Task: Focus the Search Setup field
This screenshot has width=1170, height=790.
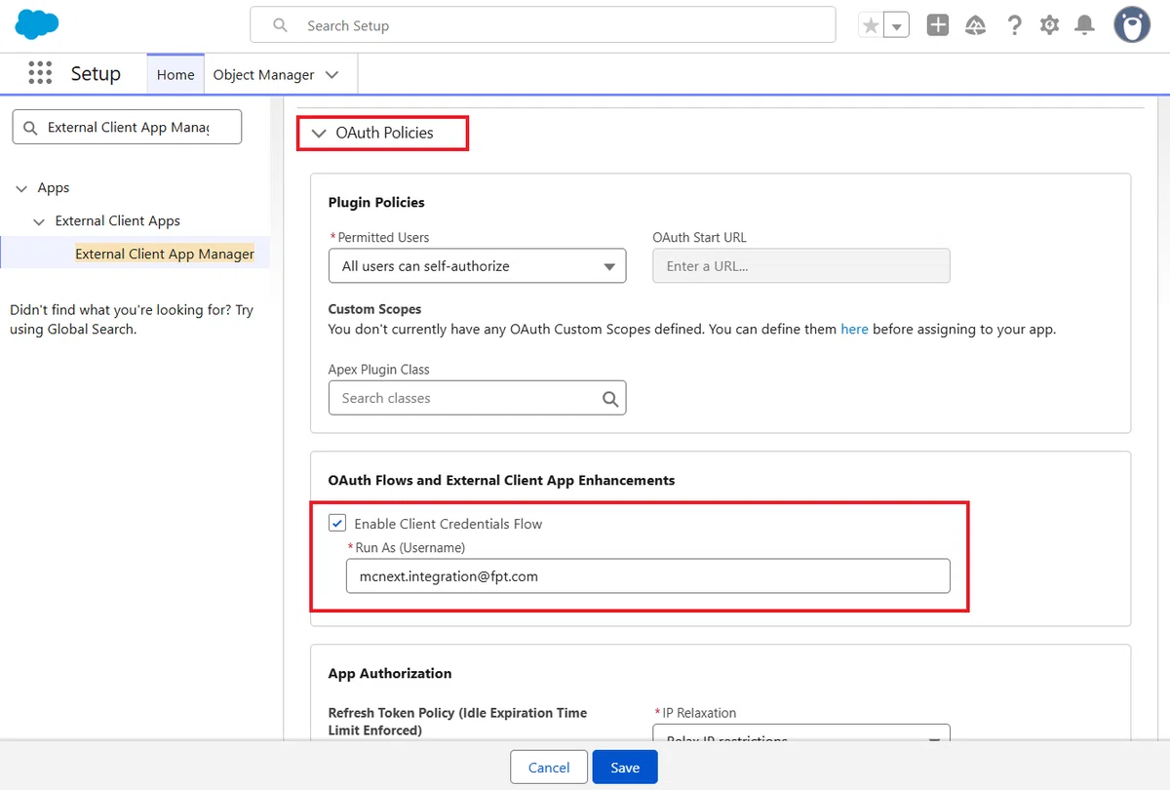Action: point(543,25)
